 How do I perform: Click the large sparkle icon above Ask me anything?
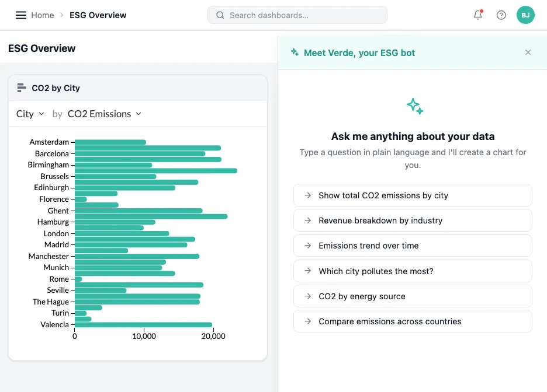pos(415,106)
